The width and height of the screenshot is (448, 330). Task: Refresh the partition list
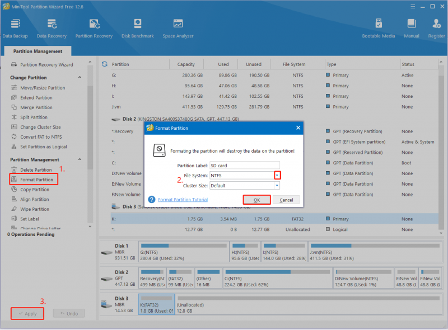coord(105,64)
